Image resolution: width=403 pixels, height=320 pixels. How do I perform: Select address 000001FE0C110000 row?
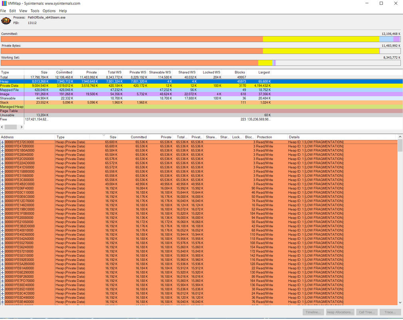[199, 192]
